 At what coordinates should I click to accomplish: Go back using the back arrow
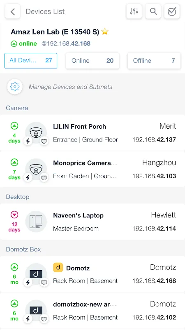(13, 12)
